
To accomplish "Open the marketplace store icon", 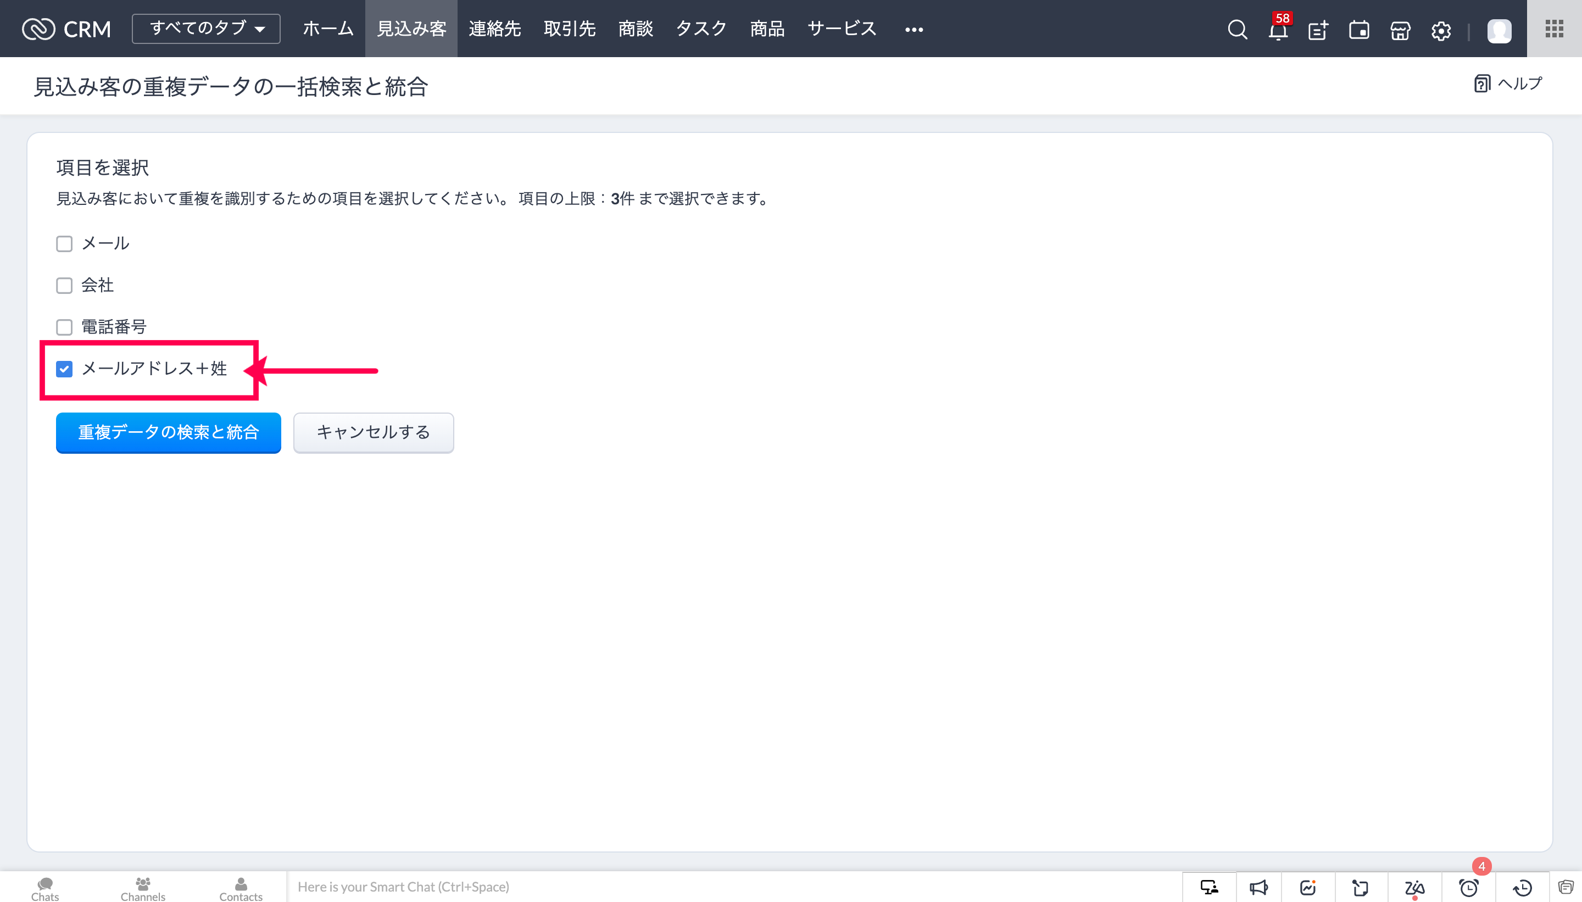I will [x=1400, y=30].
